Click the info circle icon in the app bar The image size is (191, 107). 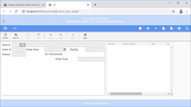click(x=140, y=29)
